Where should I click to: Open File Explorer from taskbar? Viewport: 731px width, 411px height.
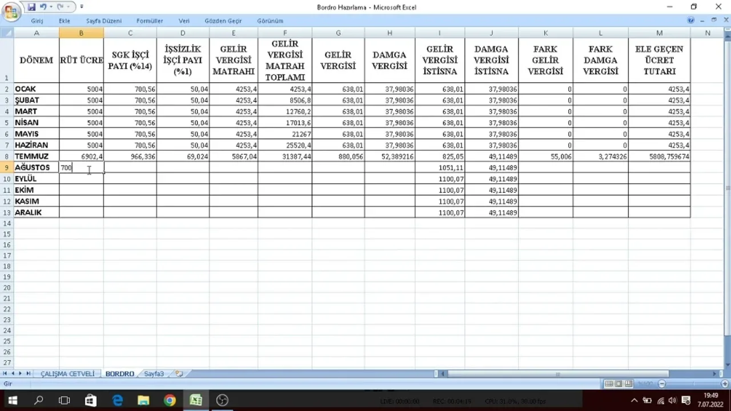tap(143, 400)
